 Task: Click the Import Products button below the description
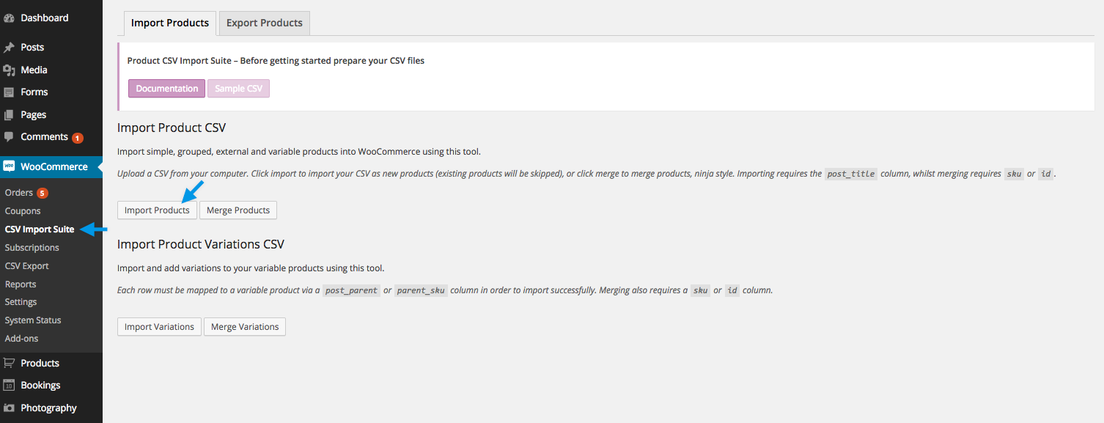(x=157, y=210)
